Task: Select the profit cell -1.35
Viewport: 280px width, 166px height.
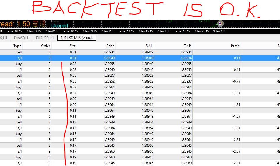Action: (x=236, y=105)
